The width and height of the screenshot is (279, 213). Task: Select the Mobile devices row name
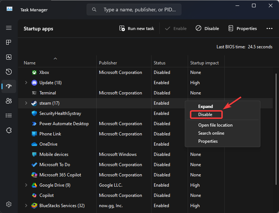click(x=54, y=154)
